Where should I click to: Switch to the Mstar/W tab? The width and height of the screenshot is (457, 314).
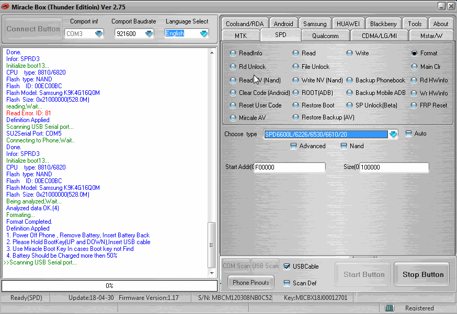click(431, 36)
